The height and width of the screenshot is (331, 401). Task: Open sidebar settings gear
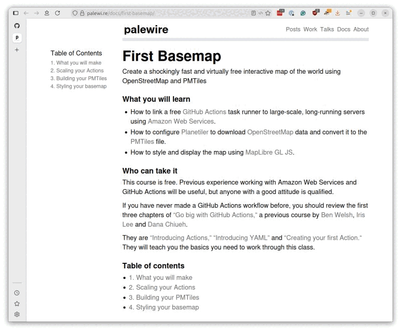coord(17,314)
